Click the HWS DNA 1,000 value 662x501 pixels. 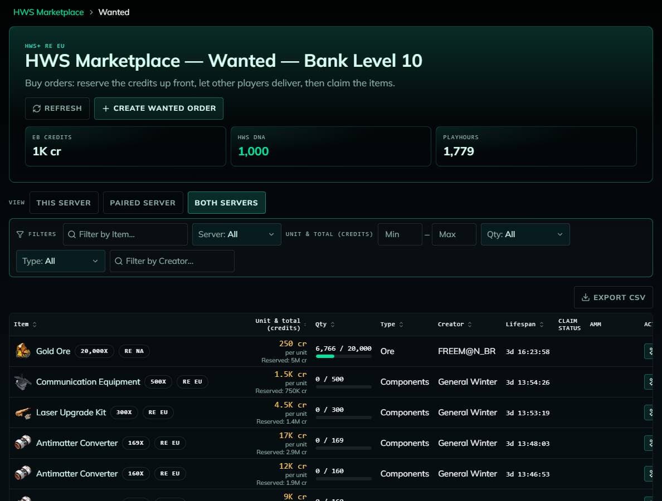pyautogui.click(x=254, y=151)
